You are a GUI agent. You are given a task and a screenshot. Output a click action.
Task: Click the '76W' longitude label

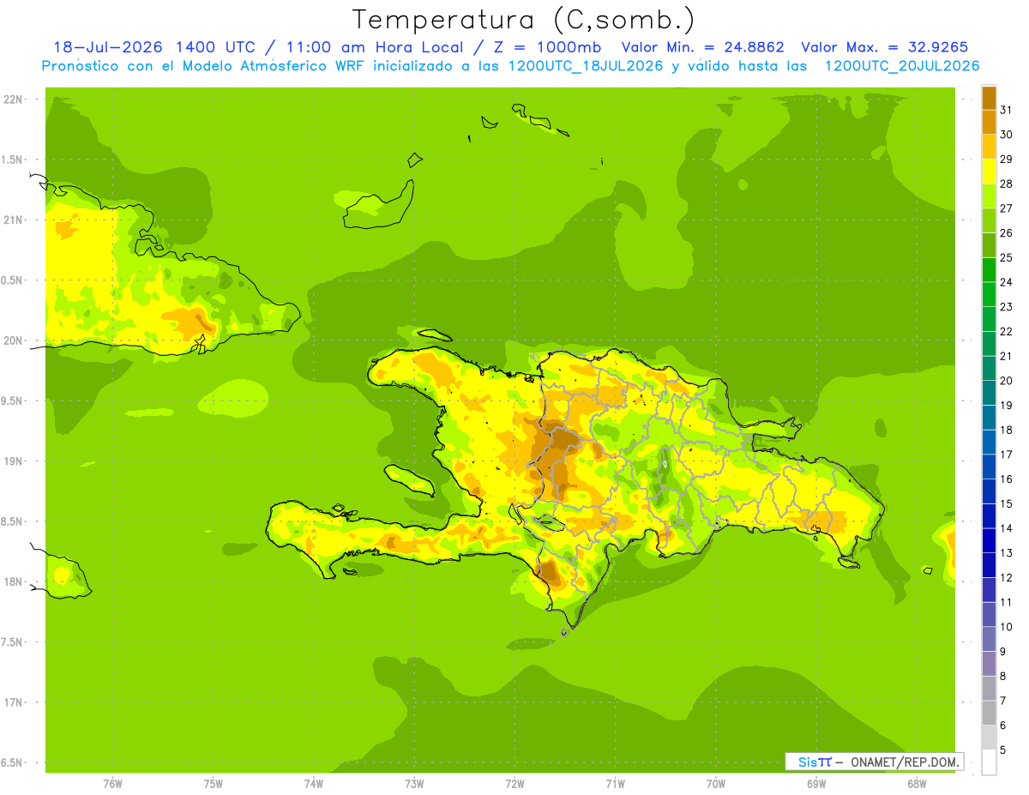tap(112, 784)
